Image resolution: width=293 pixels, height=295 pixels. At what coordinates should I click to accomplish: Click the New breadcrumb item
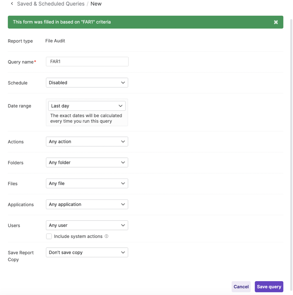click(x=96, y=4)
